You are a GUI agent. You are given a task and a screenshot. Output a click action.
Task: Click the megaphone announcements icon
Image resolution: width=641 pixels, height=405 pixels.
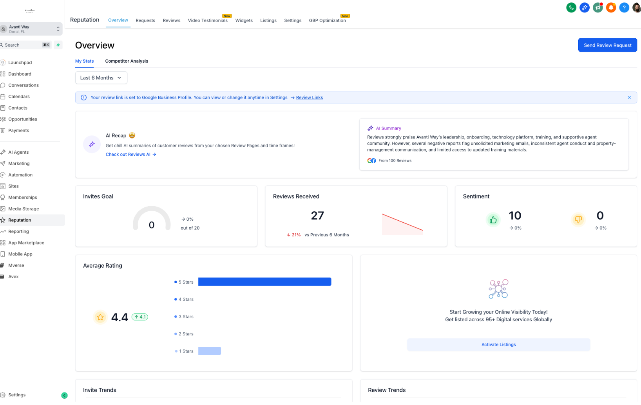[x=598, y=7]
